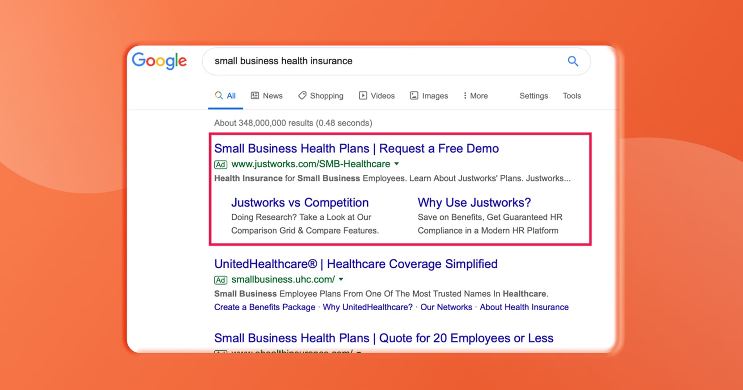The image size is (743, 390).
Task: Click 'Comparison Grid & Compare Features.' text
Action: [x=305, y=230]
